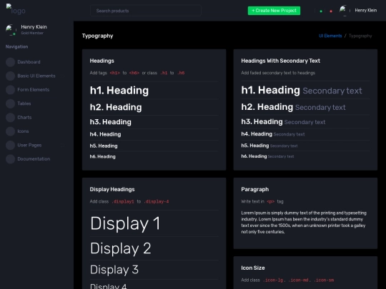Click the Lorem Ipsum paragraph text
The image size is (386, 289).
(x=304, y=223)
